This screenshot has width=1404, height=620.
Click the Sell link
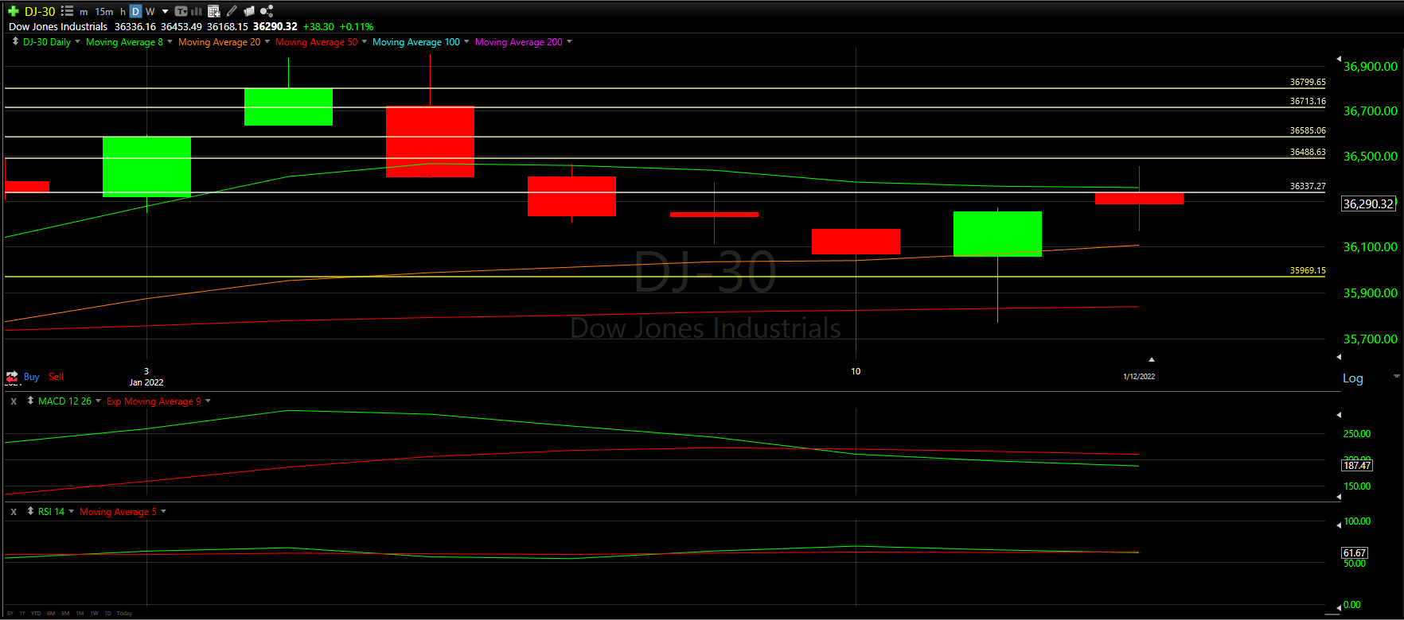tap(56, 377)
